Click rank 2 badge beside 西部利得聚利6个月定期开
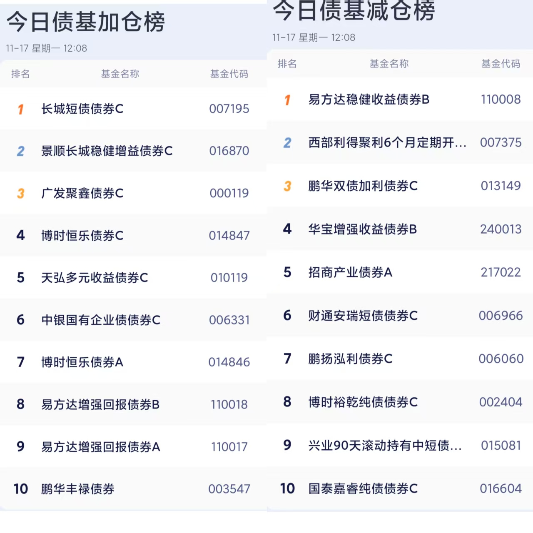The image size is (533, 533). point(287,143)
